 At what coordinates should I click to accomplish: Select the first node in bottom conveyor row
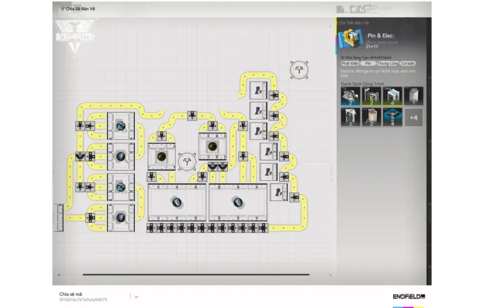[x=151, y=228]
